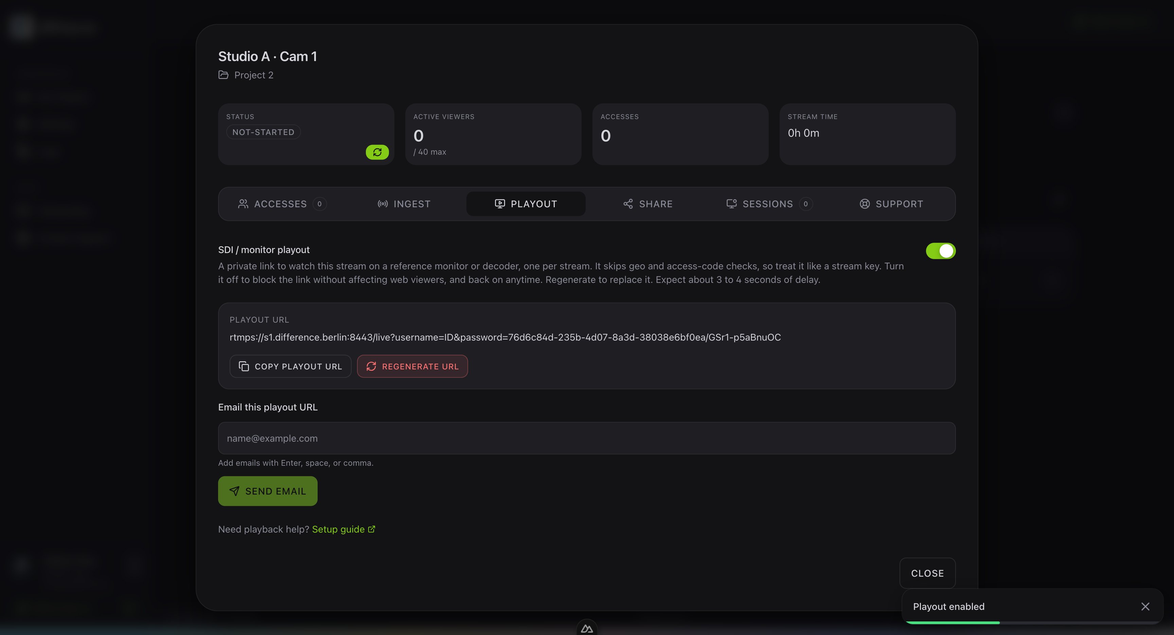
Task: Open the Ingest tab
Action: point(404,204)
